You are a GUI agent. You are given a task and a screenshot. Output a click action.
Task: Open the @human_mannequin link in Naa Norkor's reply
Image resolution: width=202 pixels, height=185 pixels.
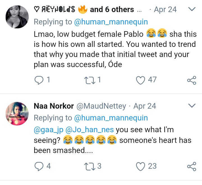pyautogui.click(x=111, y=118)
